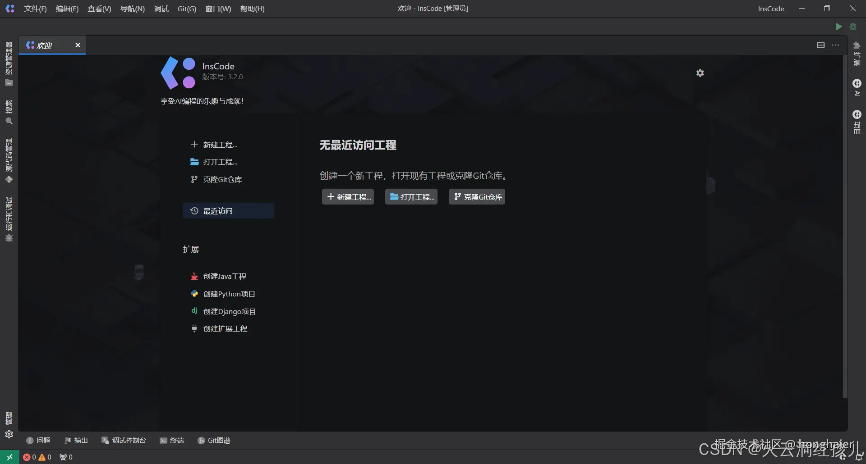Open the 搜索 search panel in left sidebar
The height and width of the screenshot is (464, 866).
point(9,112)
